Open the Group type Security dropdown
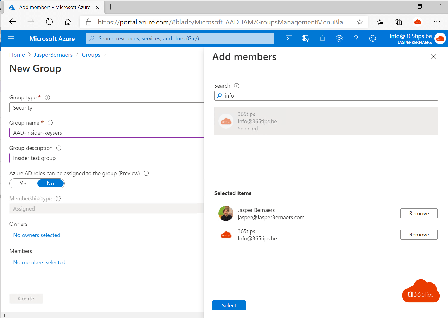448x318 pixels. (x=107, y=107)
